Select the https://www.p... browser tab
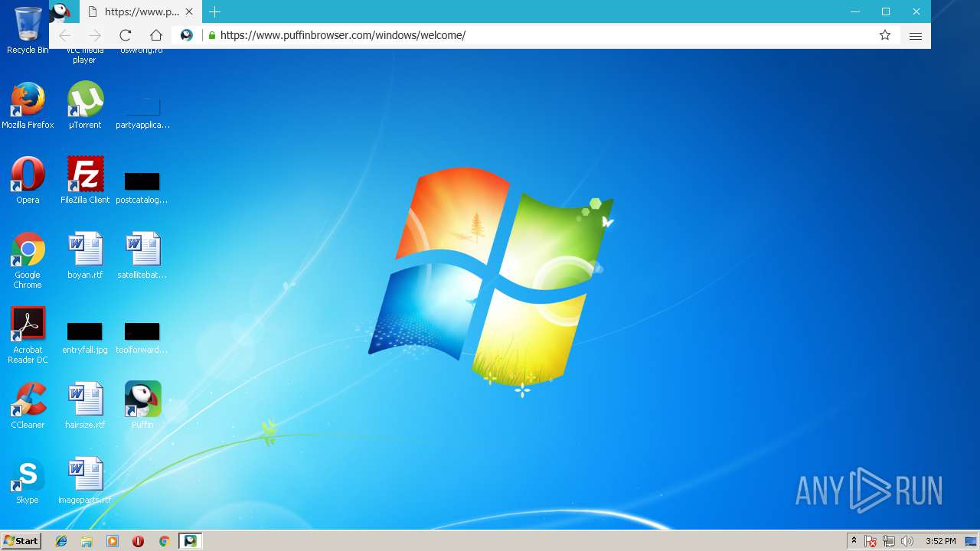The height and width of the screenshot is (551, 980). coord(139,11)
